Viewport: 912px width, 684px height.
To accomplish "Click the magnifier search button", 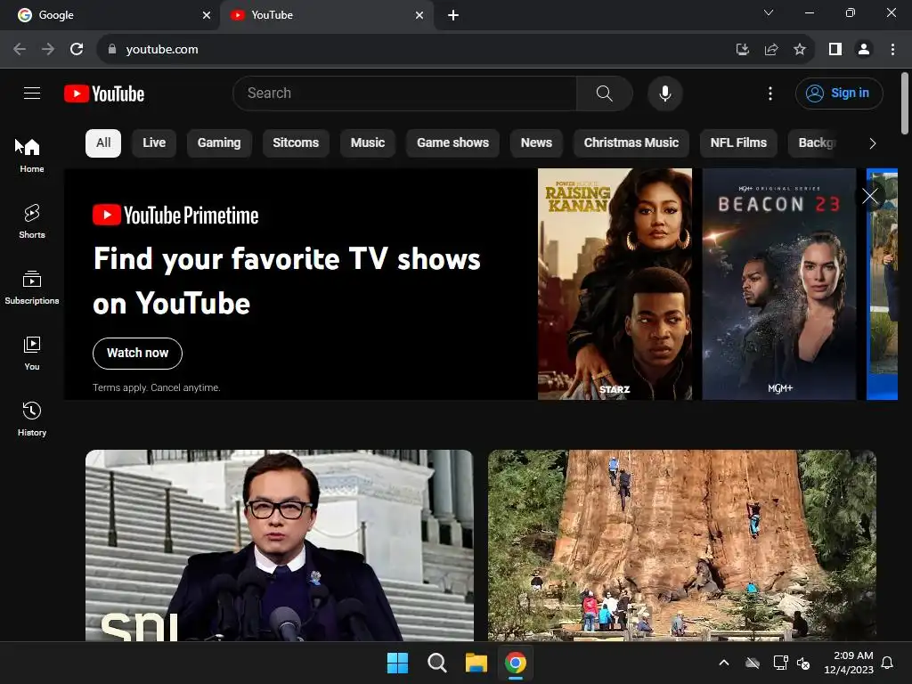I will [x=605, y=93].
